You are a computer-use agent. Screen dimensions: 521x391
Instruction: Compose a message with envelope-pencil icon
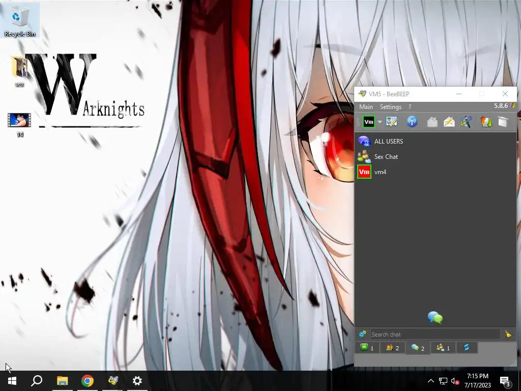coord(449,122)
